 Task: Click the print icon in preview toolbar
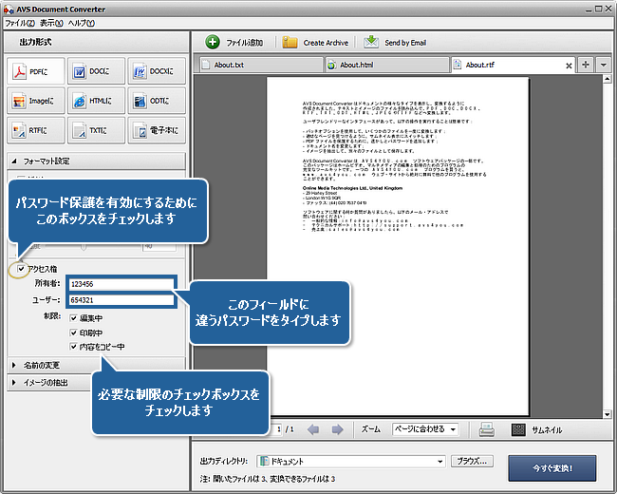coord(487,429)
